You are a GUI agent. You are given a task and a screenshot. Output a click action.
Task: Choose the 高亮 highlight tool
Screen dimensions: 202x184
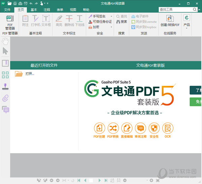click(x=59, y=21)
